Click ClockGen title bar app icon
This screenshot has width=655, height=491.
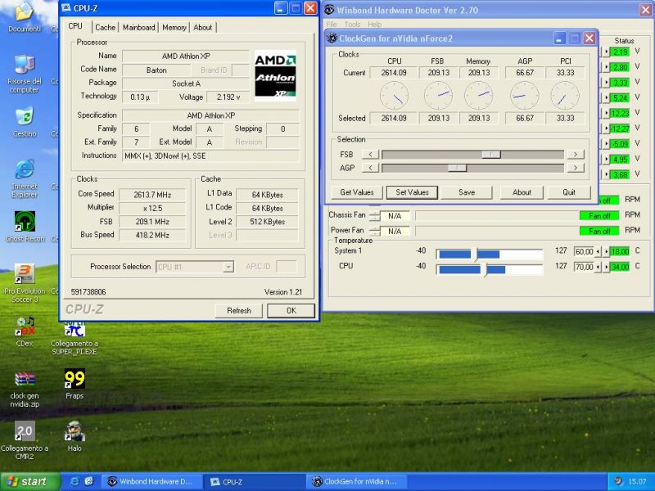(332, 38)
